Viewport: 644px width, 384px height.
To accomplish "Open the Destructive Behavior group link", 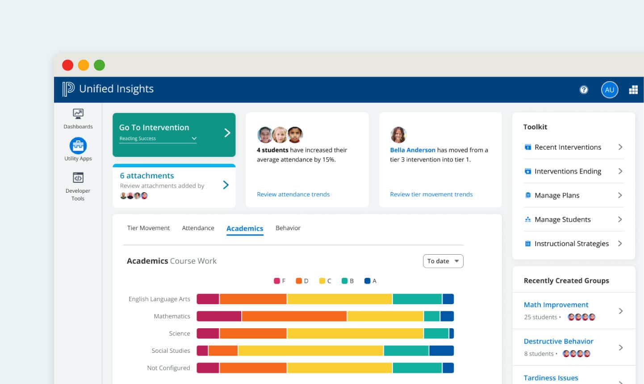I will 558,341.
